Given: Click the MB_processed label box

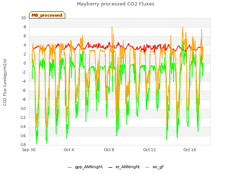Looking at the screenshot, I should click(47, 15).
